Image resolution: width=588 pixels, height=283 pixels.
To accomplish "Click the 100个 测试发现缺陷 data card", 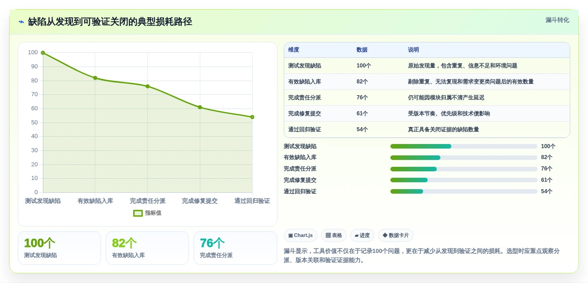I will (59, 248).
